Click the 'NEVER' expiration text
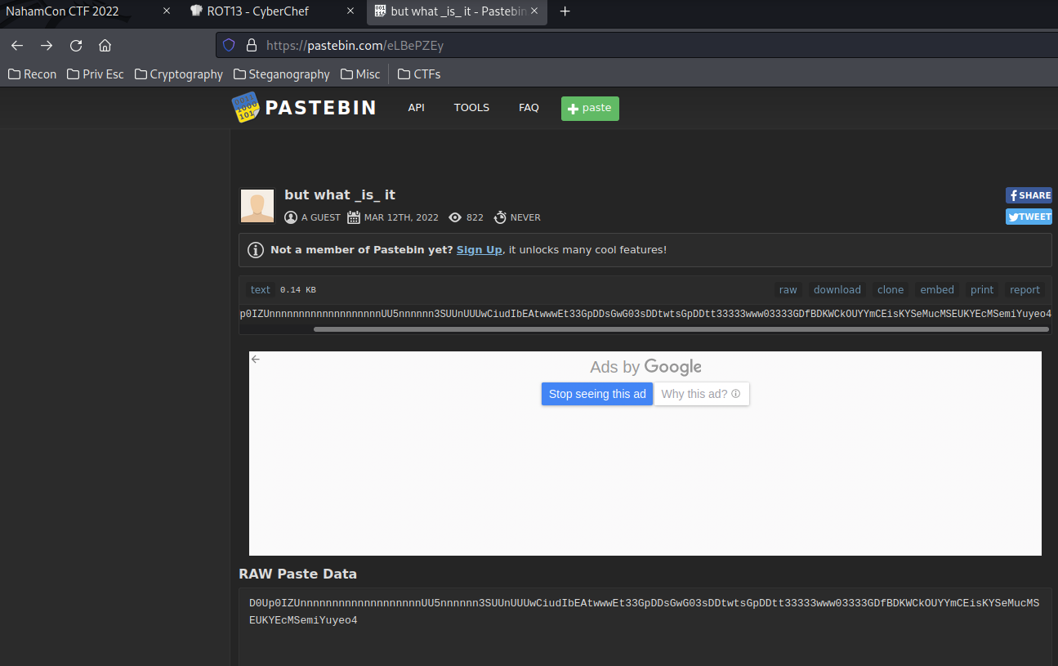The height and width of the screenshot is (666, 1058). pyautogui.click(x=525, y=217)
